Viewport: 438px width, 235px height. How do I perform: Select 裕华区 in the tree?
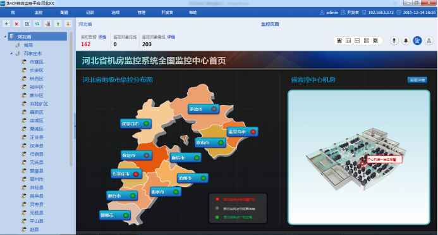tap(37, 87)
